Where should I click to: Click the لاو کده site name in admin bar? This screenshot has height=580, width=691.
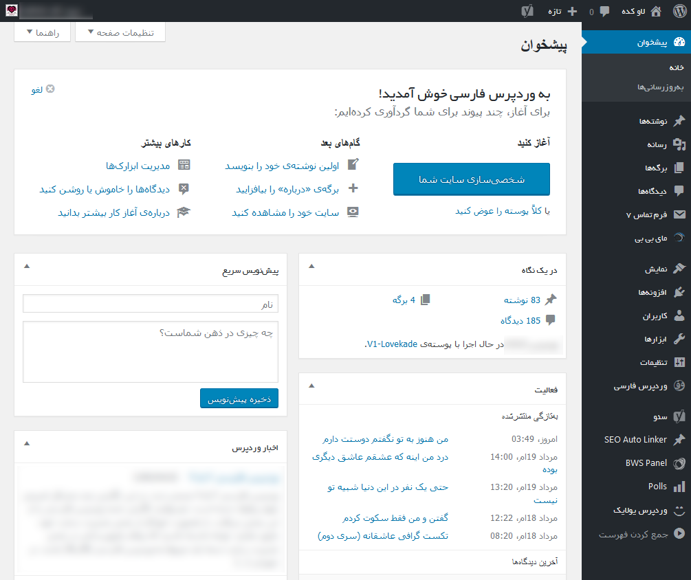633,12
